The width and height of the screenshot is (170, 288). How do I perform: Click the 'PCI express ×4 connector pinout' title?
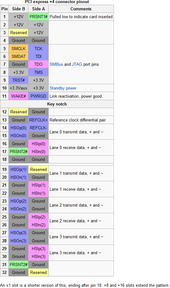click(57, 2)
